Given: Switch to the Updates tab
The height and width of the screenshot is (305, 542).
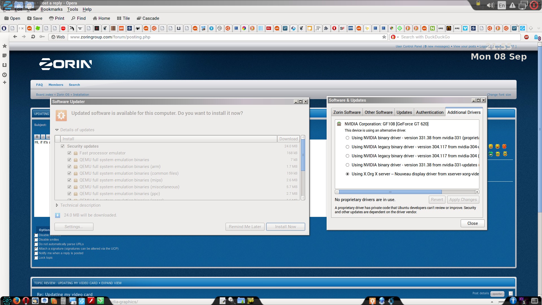Looking at the screenshot, I should tap(404, 112).
